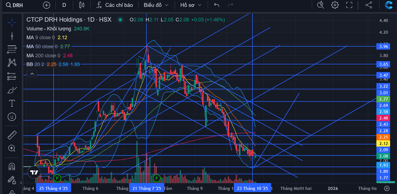This screenshot has width=397, height=194.
Task: Open the candlestick chart style selector
Action: 82,5
